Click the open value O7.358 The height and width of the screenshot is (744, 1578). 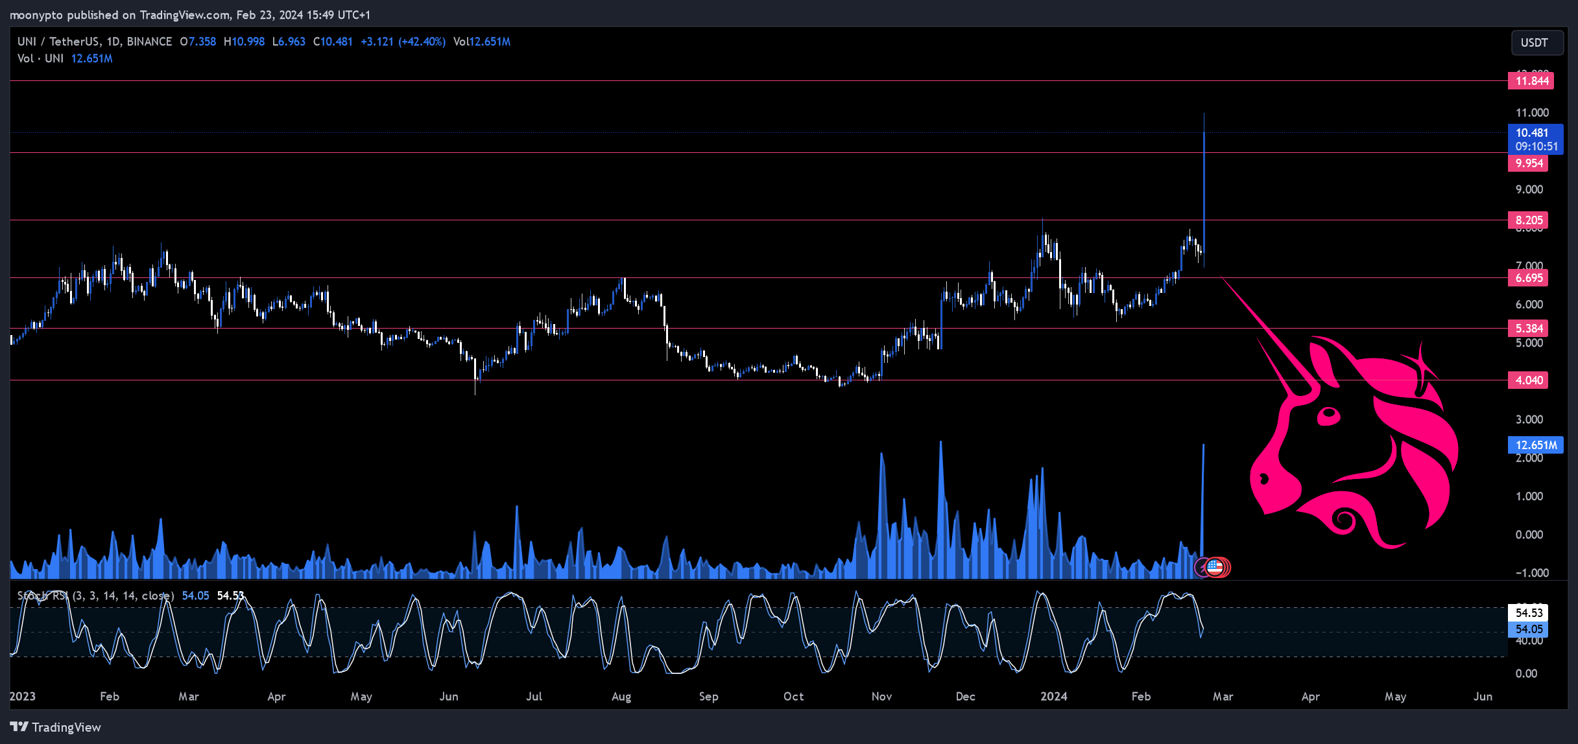point(198,41)
